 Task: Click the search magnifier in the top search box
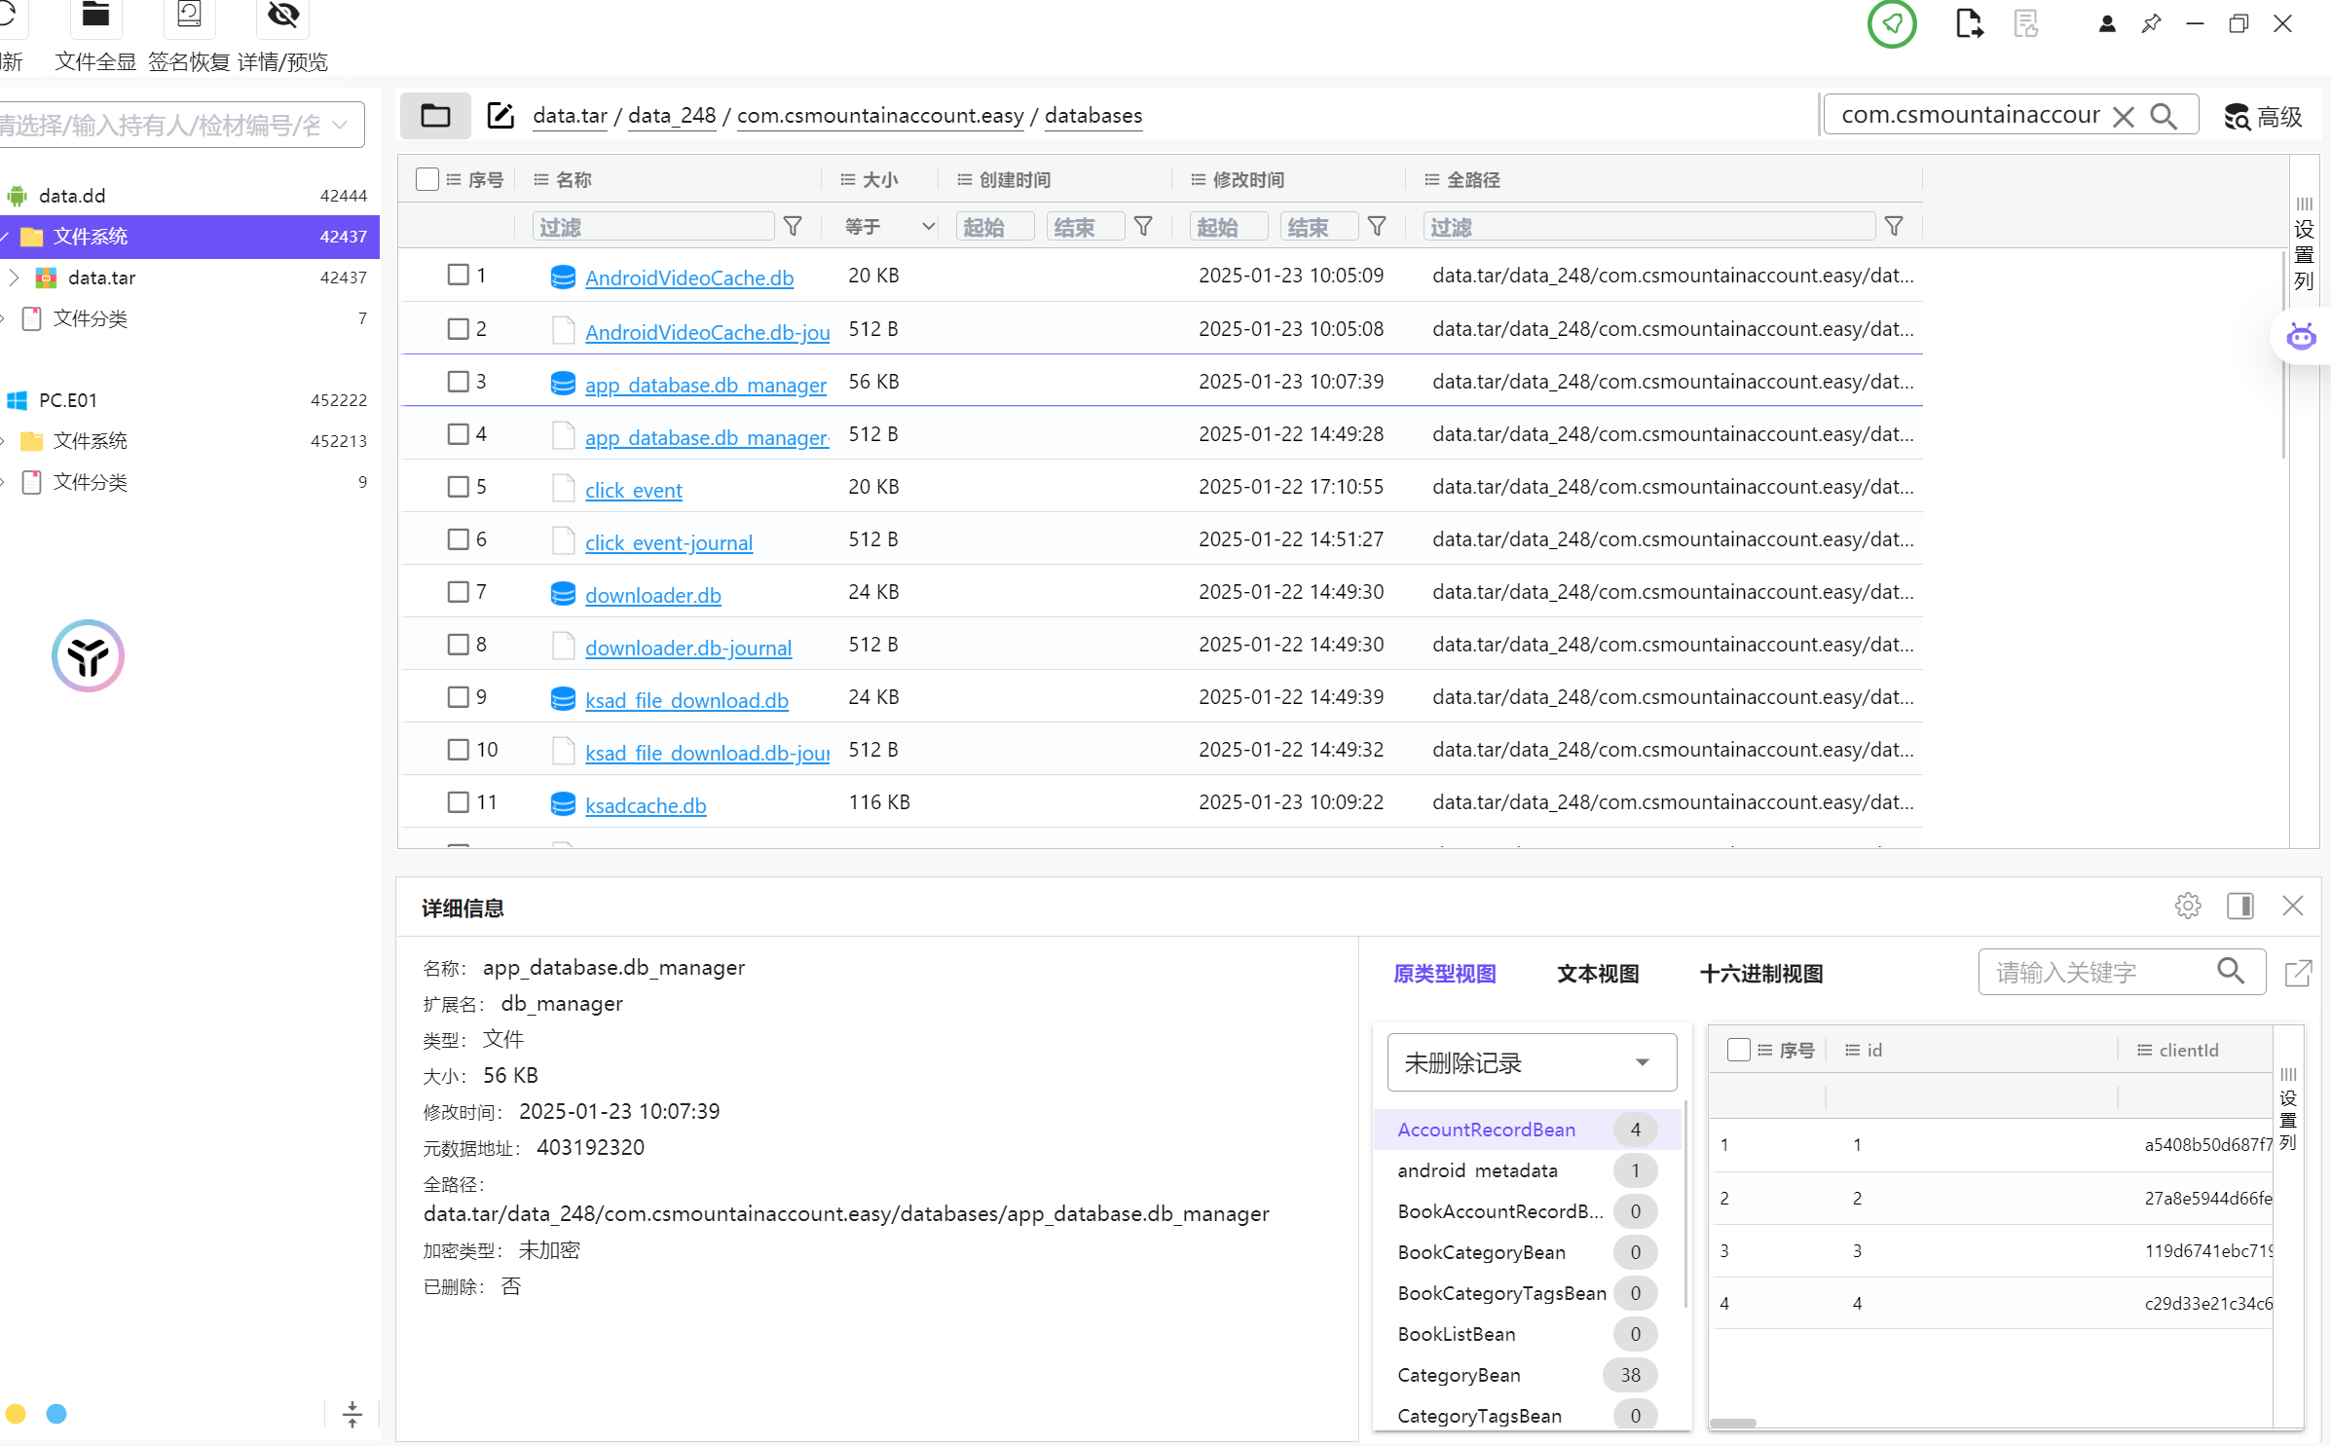point(2163,116)
